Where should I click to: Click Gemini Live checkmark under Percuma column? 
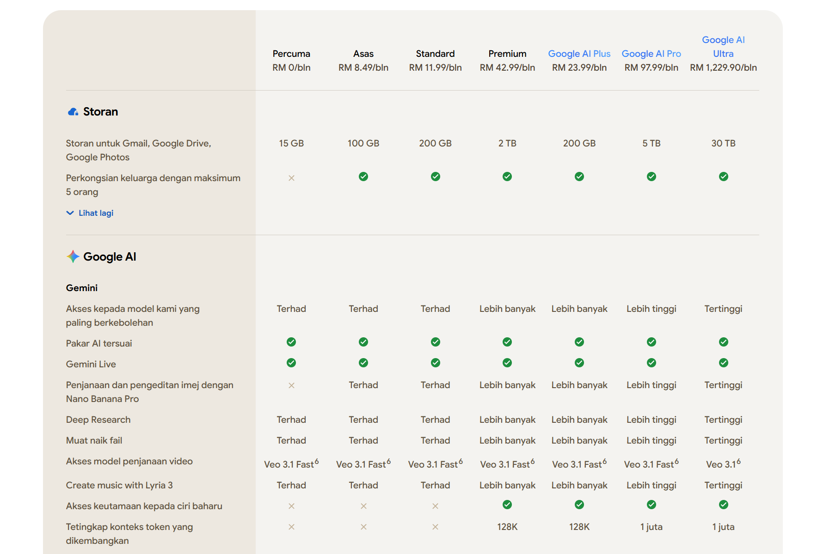[x=291, y=363]
